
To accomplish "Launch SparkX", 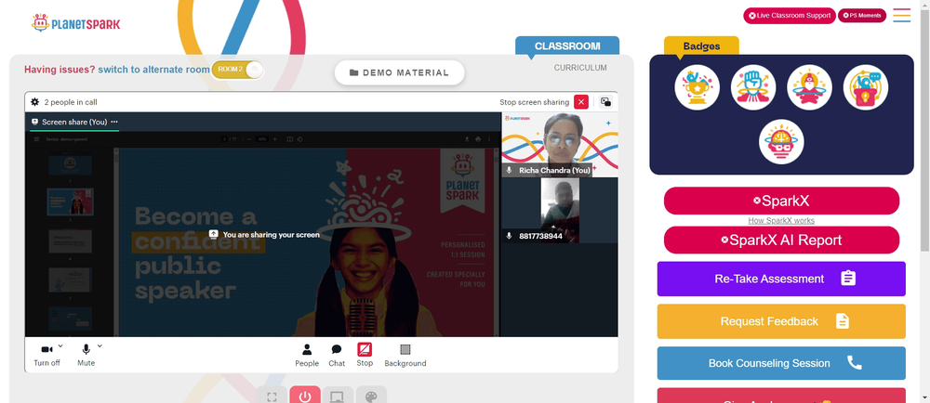I will [x=781, y=201].
